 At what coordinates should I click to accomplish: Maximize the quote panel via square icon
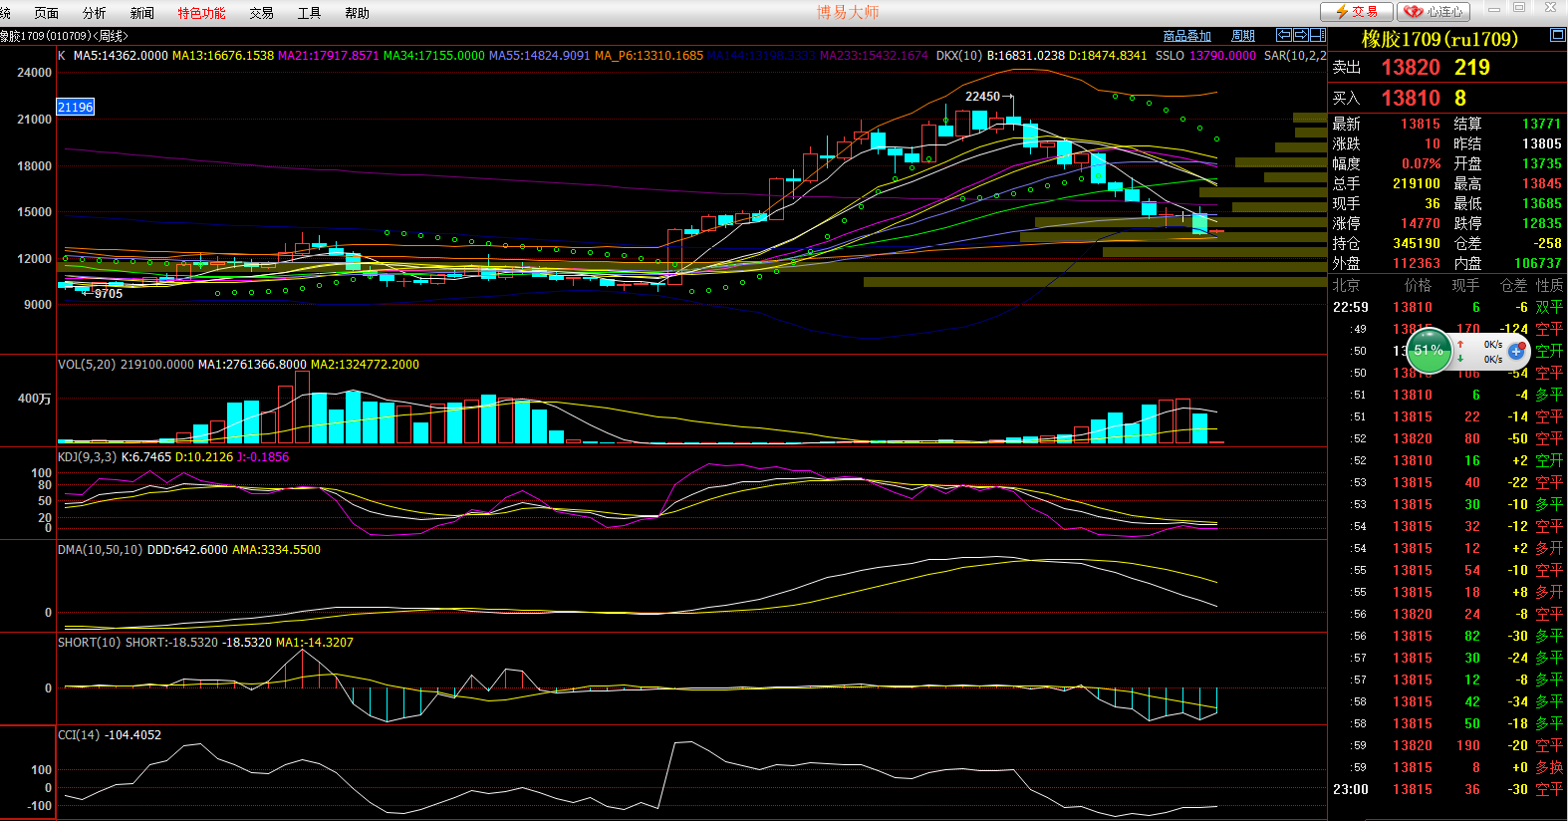[x=1557, y=35]
